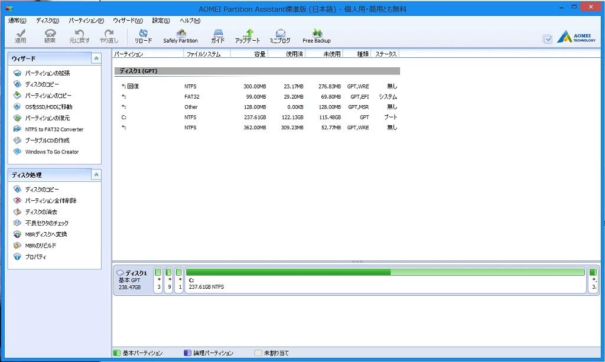Screen dimensions: 605x362
Task: Collapse the ウィザード panel
Action: tap(96, 58)
